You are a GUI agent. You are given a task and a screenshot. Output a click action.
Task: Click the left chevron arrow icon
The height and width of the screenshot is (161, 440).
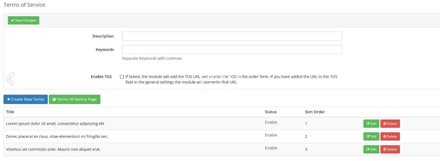[10, 79]
